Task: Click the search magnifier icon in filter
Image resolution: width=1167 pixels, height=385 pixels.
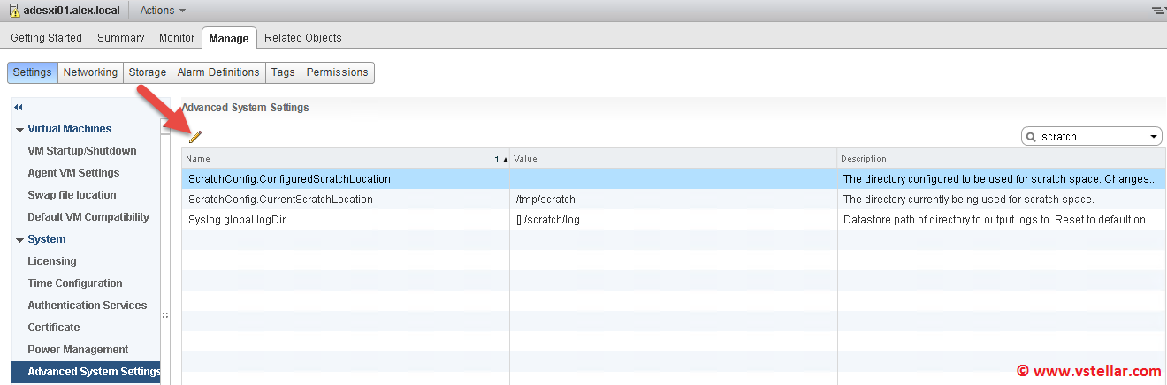Action: tap(1032, 137)
